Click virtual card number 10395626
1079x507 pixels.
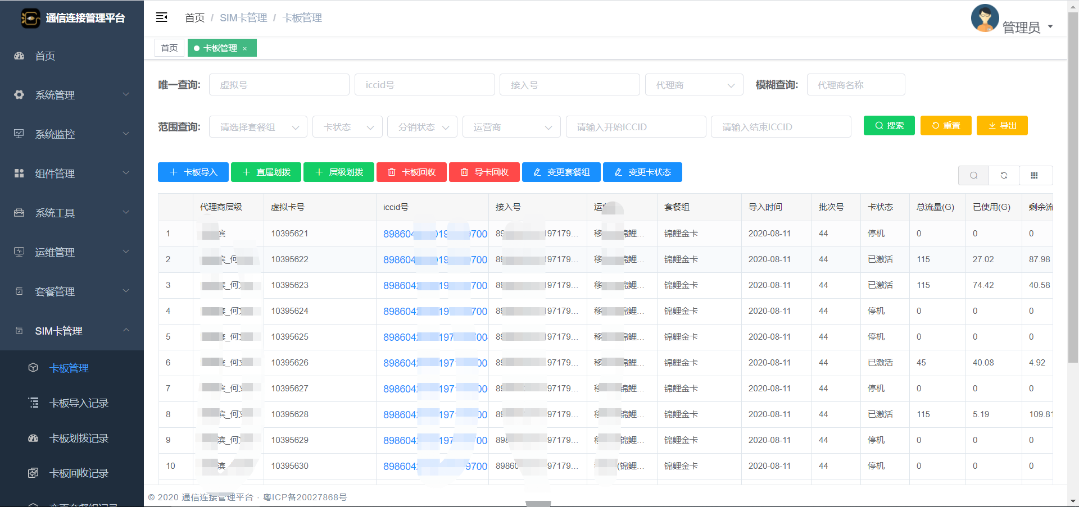coord(289,363)
